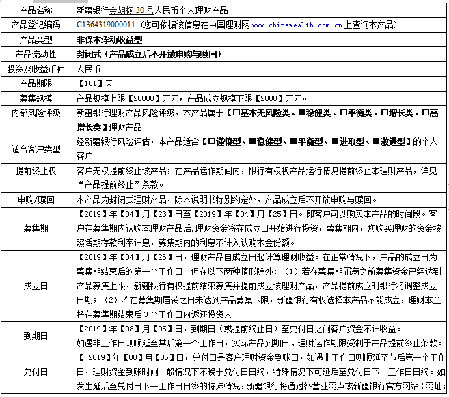The image size is (449, 397).
Task: Select 兑付日是客户理财资金到账日 text
Action: (245, 357)
